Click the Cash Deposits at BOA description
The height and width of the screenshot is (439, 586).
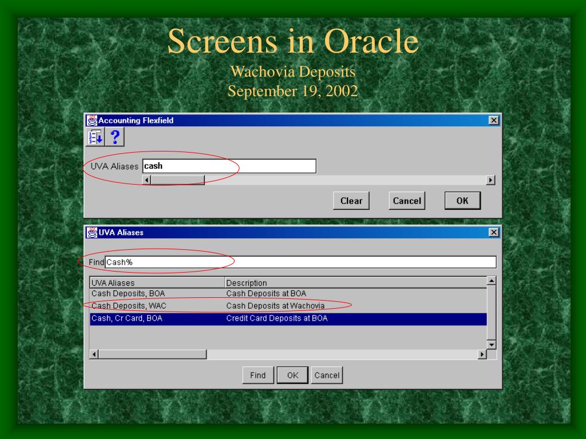[x=266, y=293]
